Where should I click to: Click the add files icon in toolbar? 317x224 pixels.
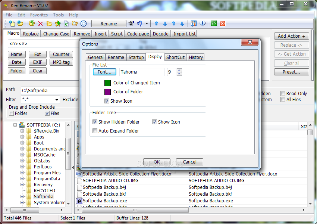pyautogui.click(x=12, y=24)
